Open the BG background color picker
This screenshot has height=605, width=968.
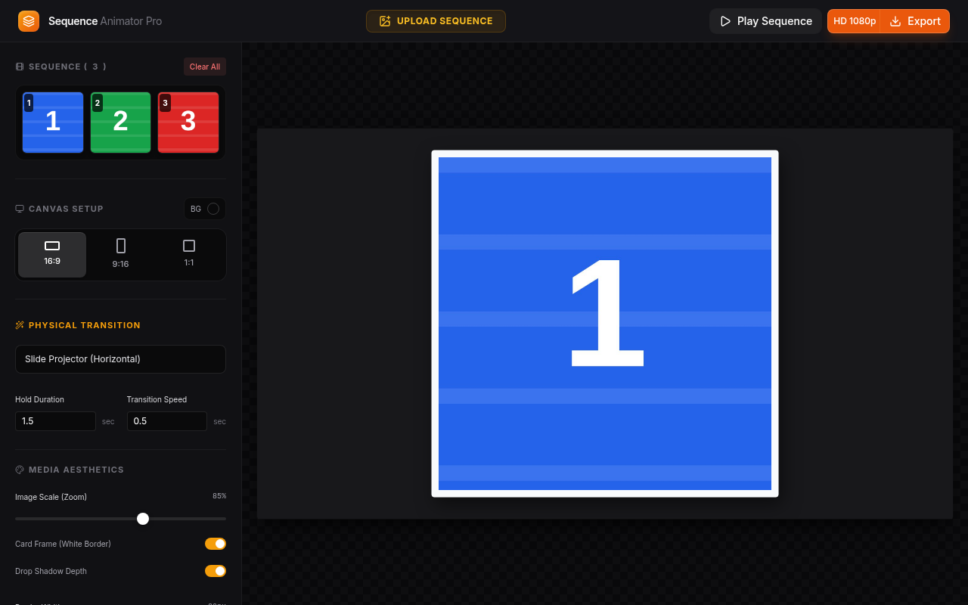pos(205,209)
